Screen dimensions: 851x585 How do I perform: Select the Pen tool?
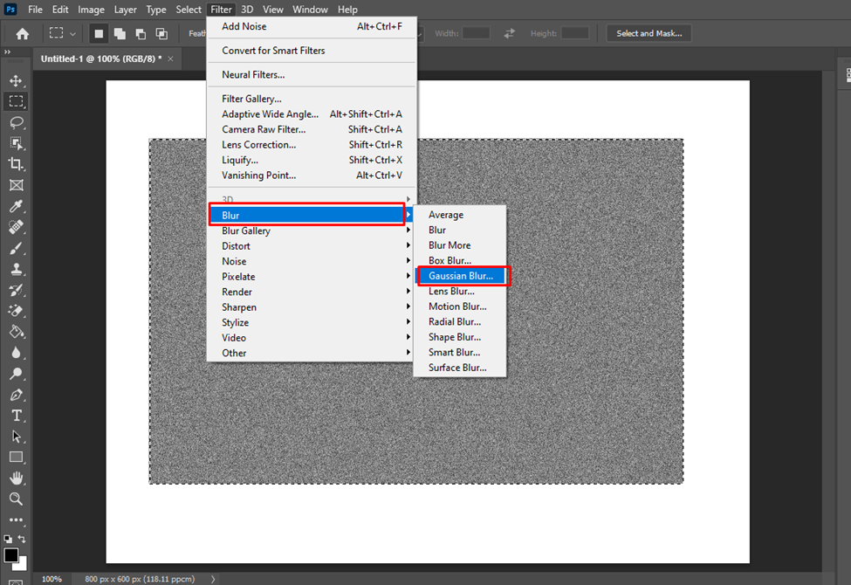click(x=17, y=395)
